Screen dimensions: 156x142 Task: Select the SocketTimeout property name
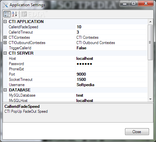(x=21, y=80)
